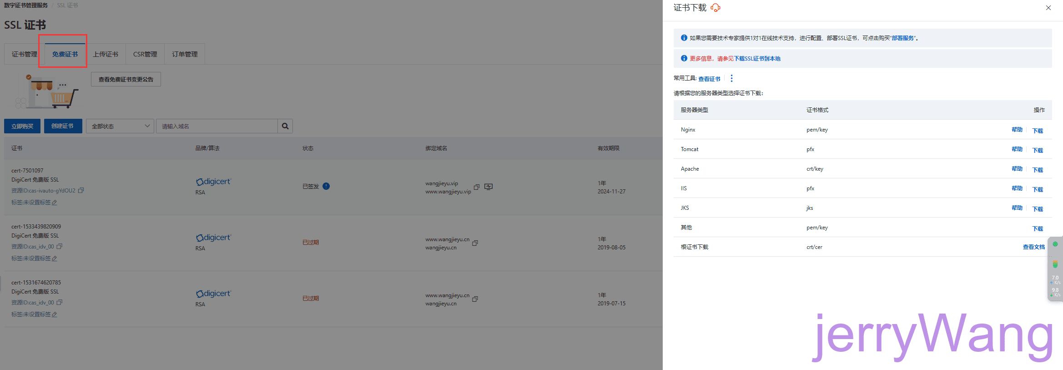The width and height of the screenshot is (1063, 370).
Task: Focus the 请输入域名 search field
Action: 217,126
